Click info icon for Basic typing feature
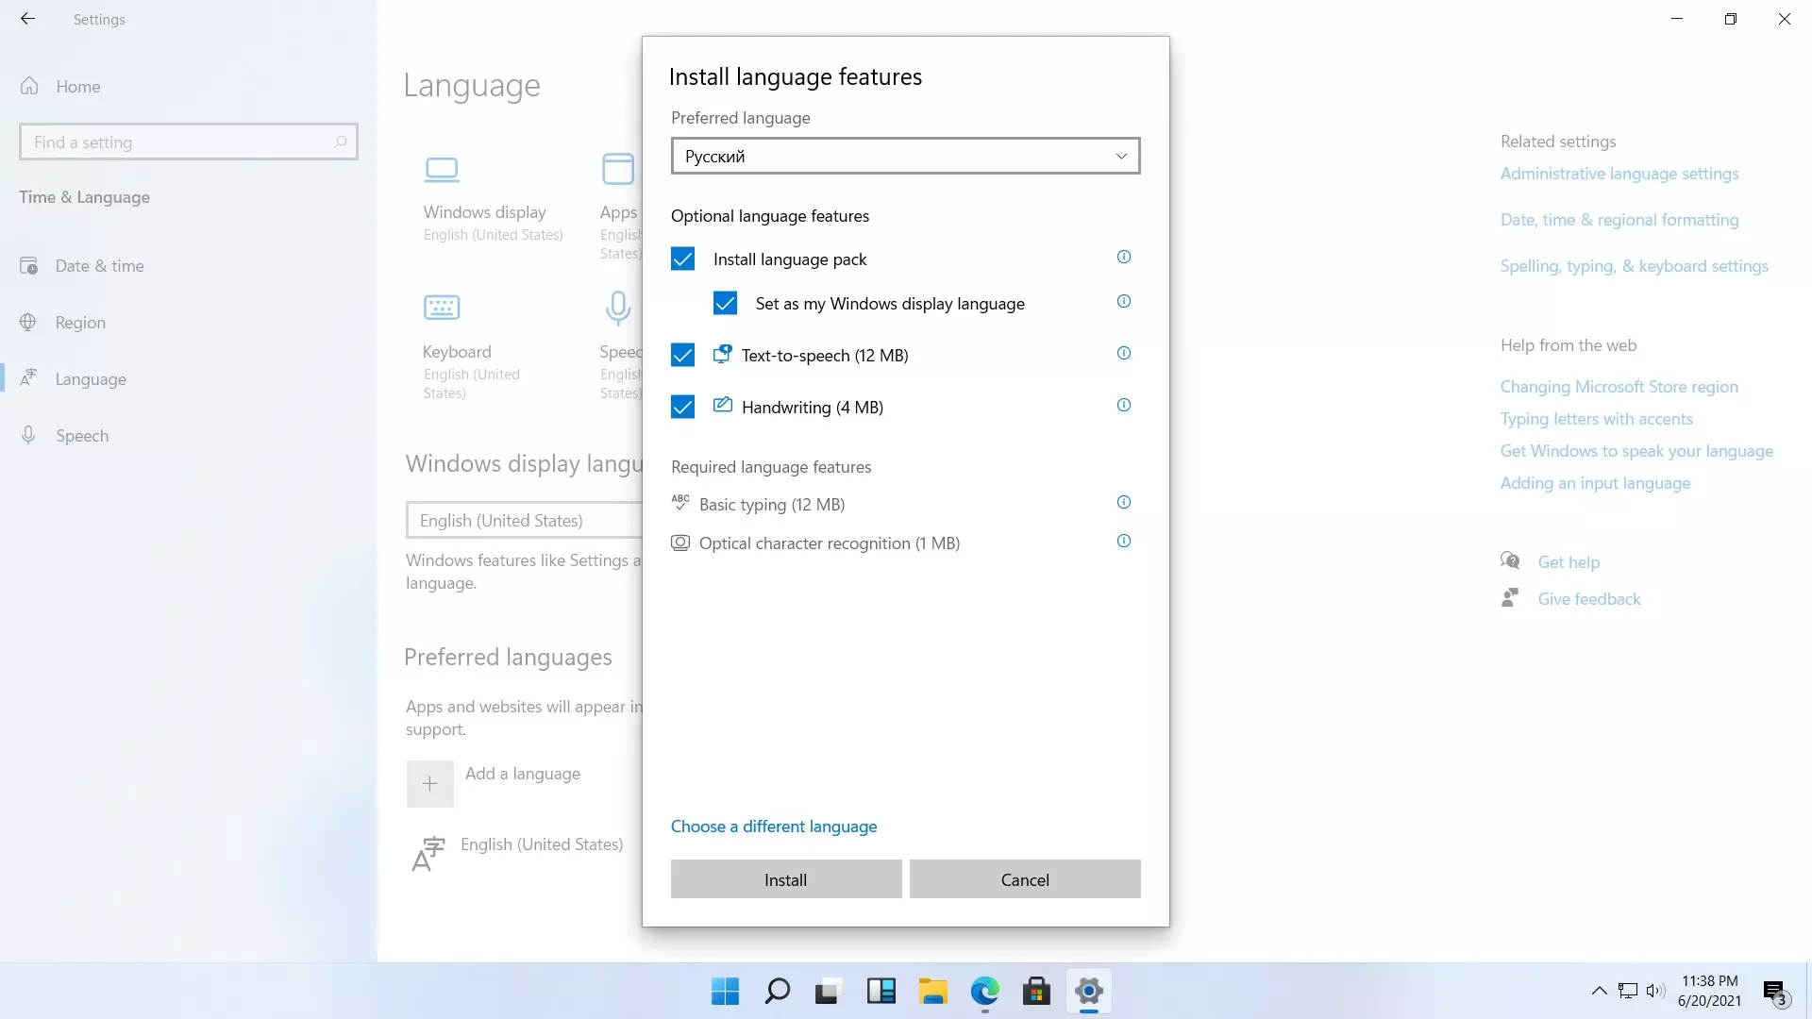Screen dimensions: 1812x1019 [x=1123, y=502]
